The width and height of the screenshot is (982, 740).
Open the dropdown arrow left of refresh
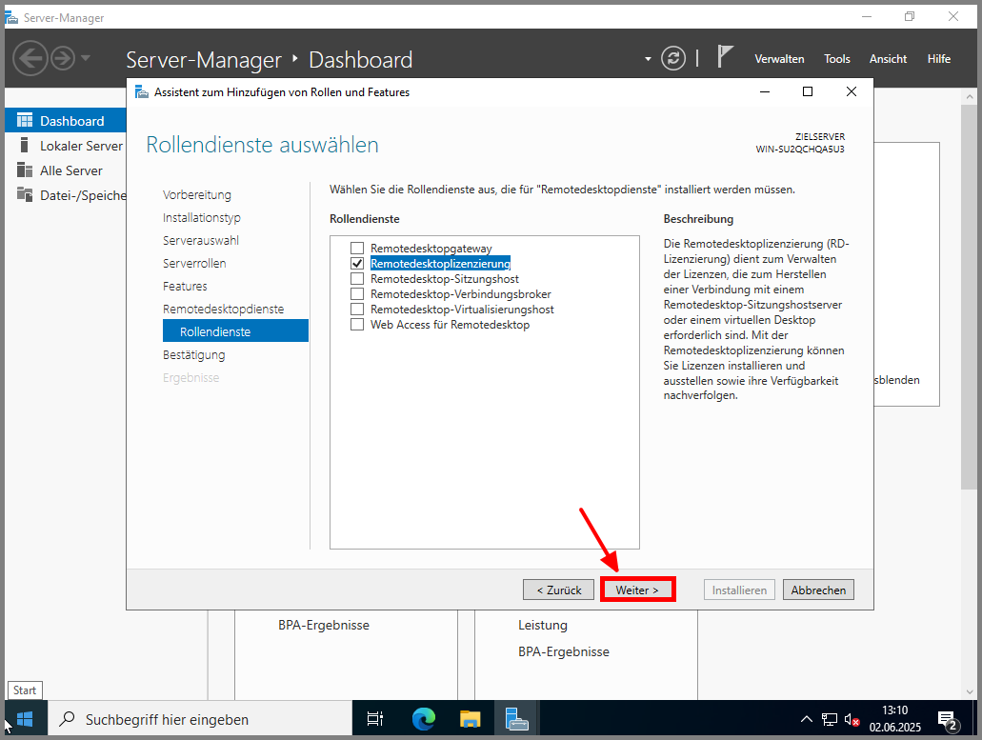click(x=649, y=59)
